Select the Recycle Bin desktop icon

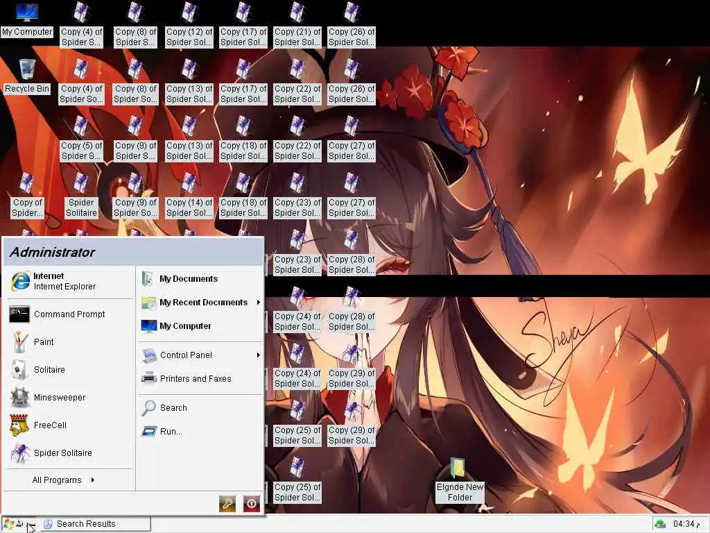[x=27, y=76]
